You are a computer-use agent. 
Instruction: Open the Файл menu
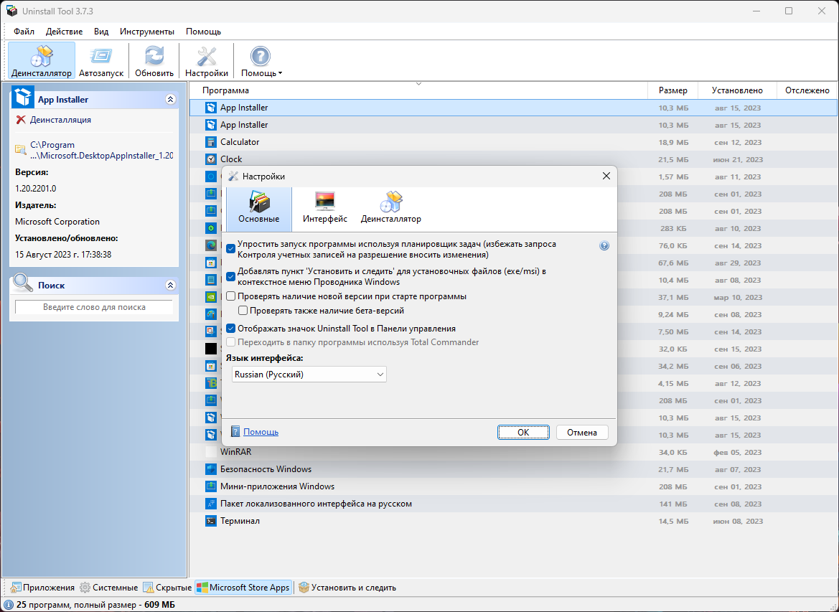24,32
